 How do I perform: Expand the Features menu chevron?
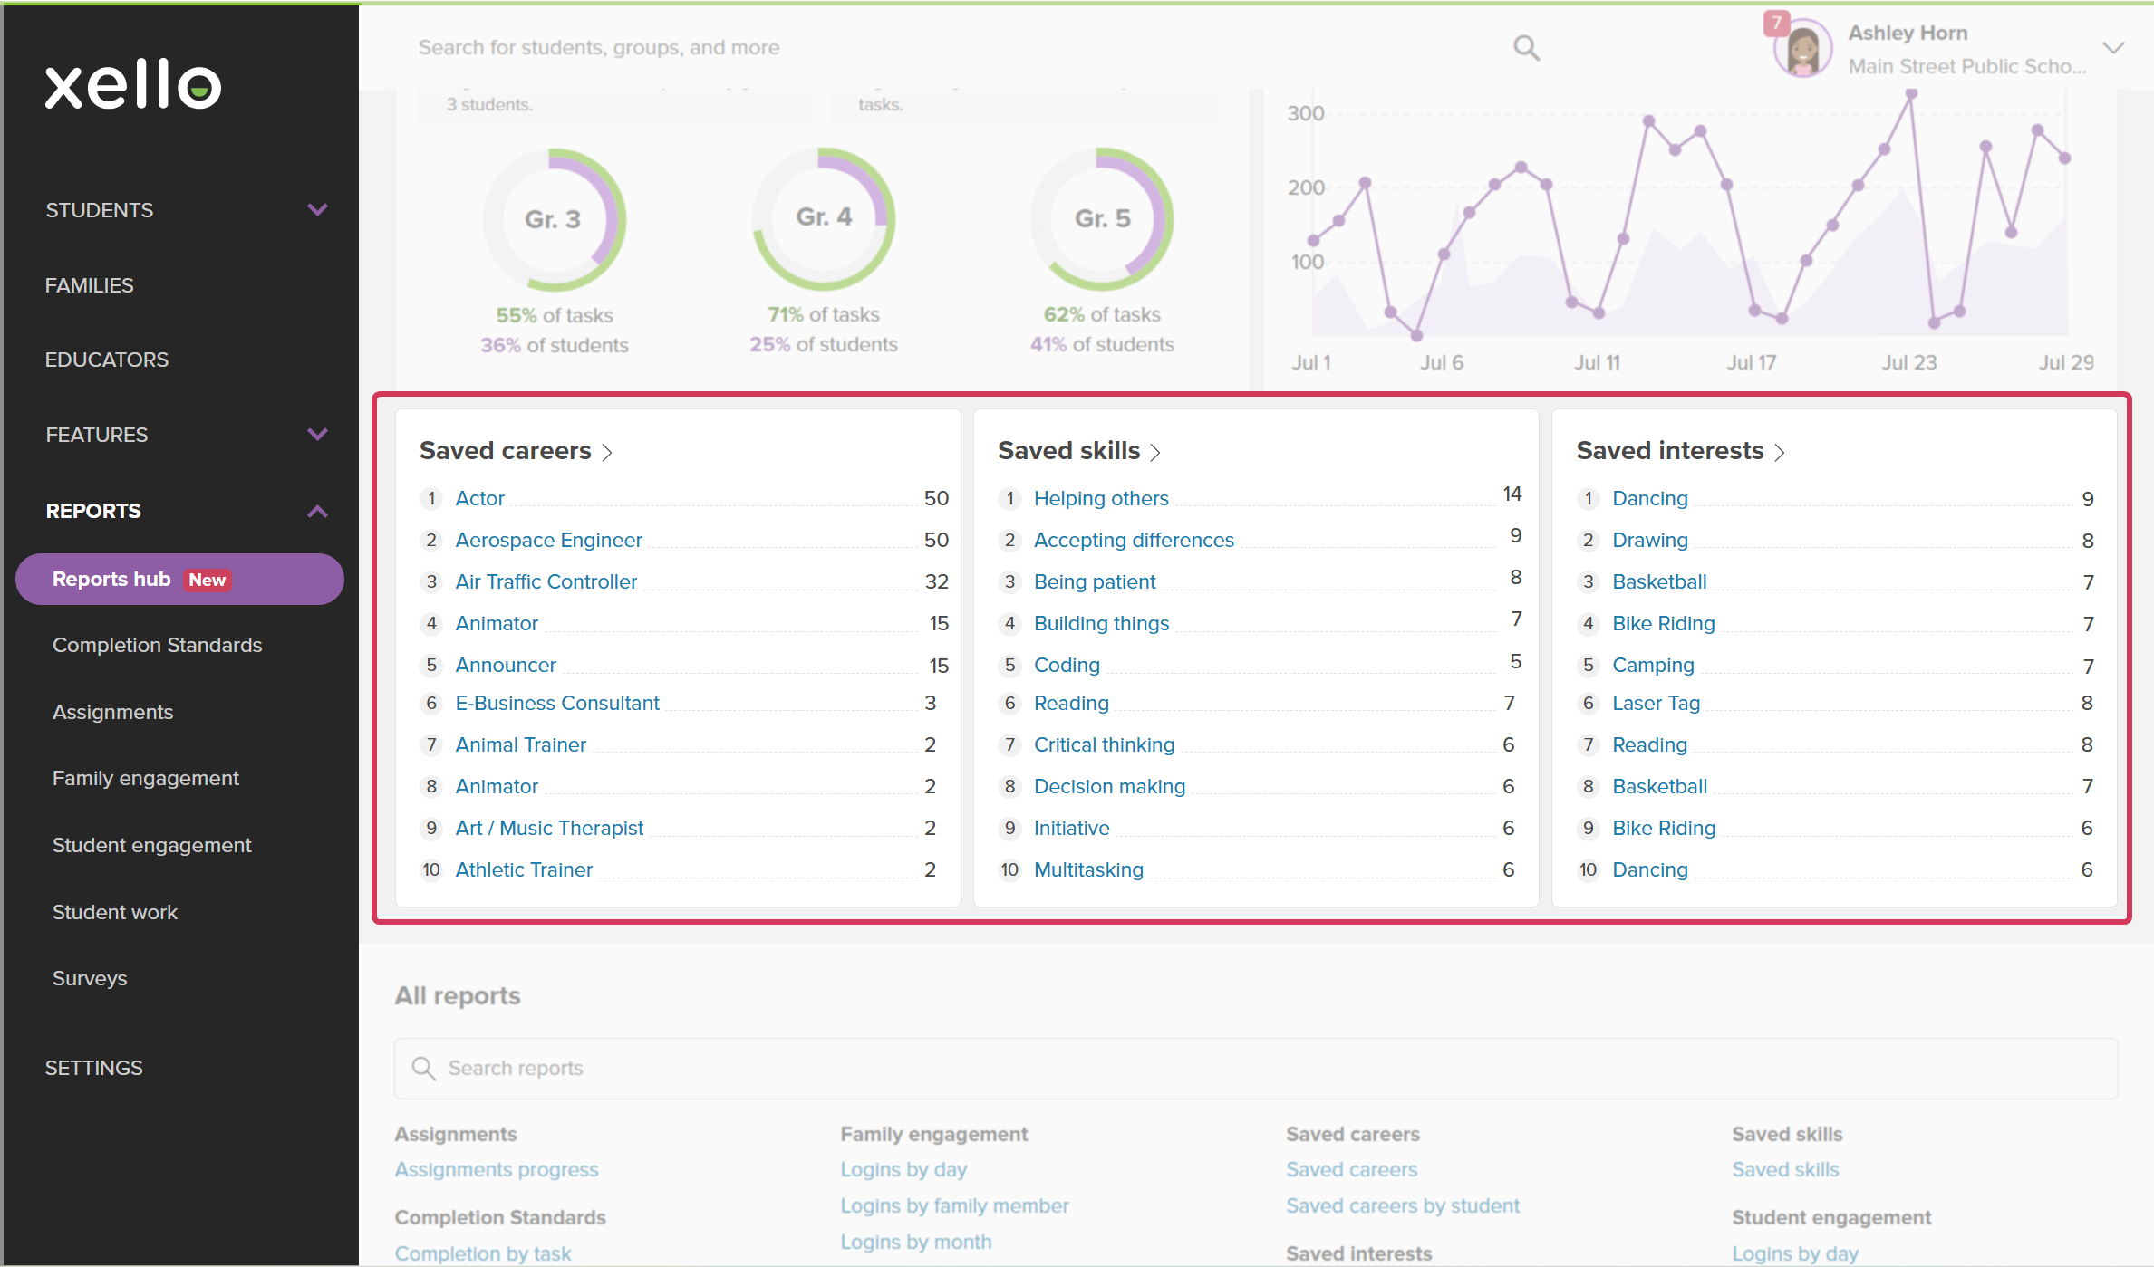click(317, 435)
